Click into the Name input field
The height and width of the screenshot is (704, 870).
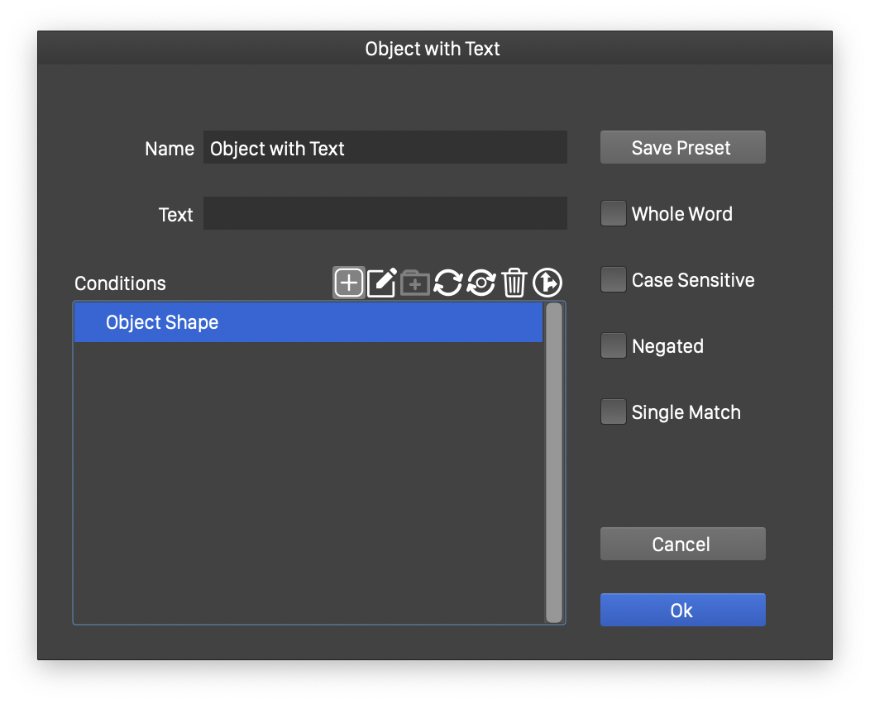[385, 148]
